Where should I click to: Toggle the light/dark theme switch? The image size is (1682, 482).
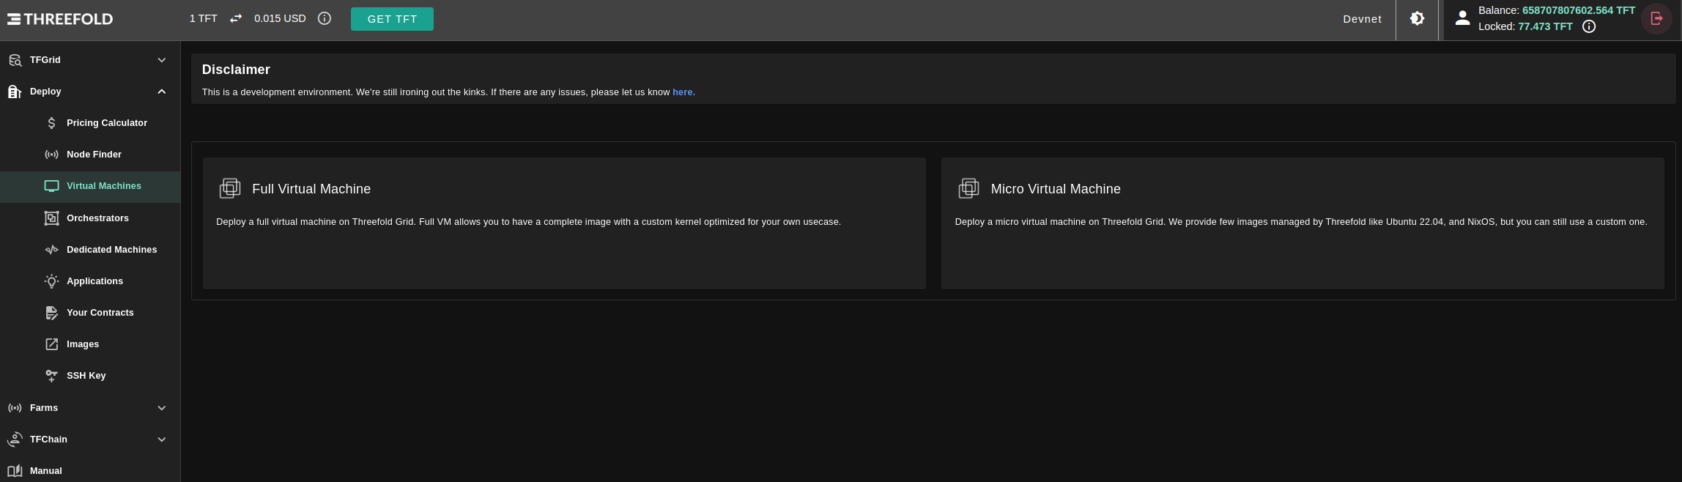coord(1417,19)
